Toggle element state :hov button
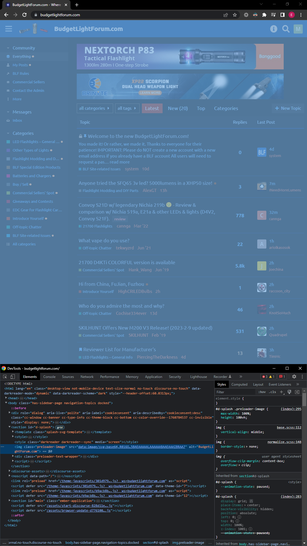This screenshot has height=546, width=307. (262, 392)
